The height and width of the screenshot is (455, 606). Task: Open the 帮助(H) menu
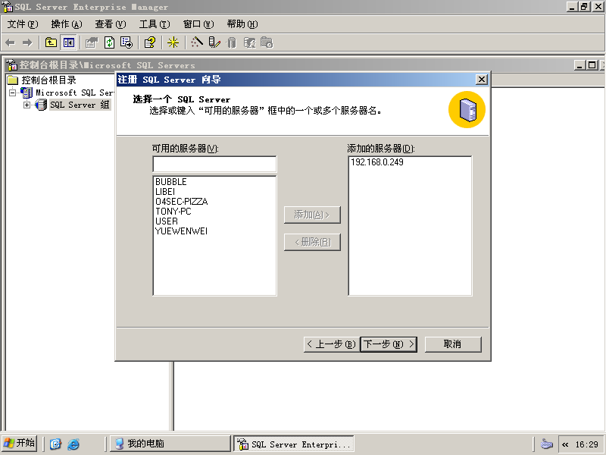[242, 24]
